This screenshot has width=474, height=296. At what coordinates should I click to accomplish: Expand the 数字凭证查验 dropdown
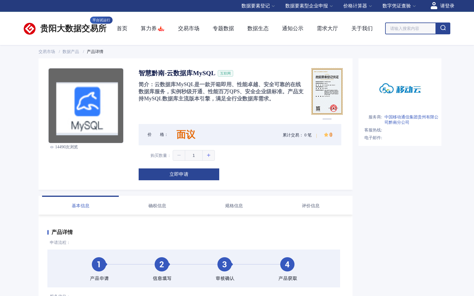point(399,6)
